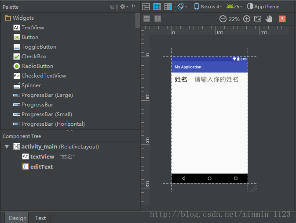Select ProgressBar (Small) in the palette
This screenshot has height=223, width=296.
pos(43,114)
